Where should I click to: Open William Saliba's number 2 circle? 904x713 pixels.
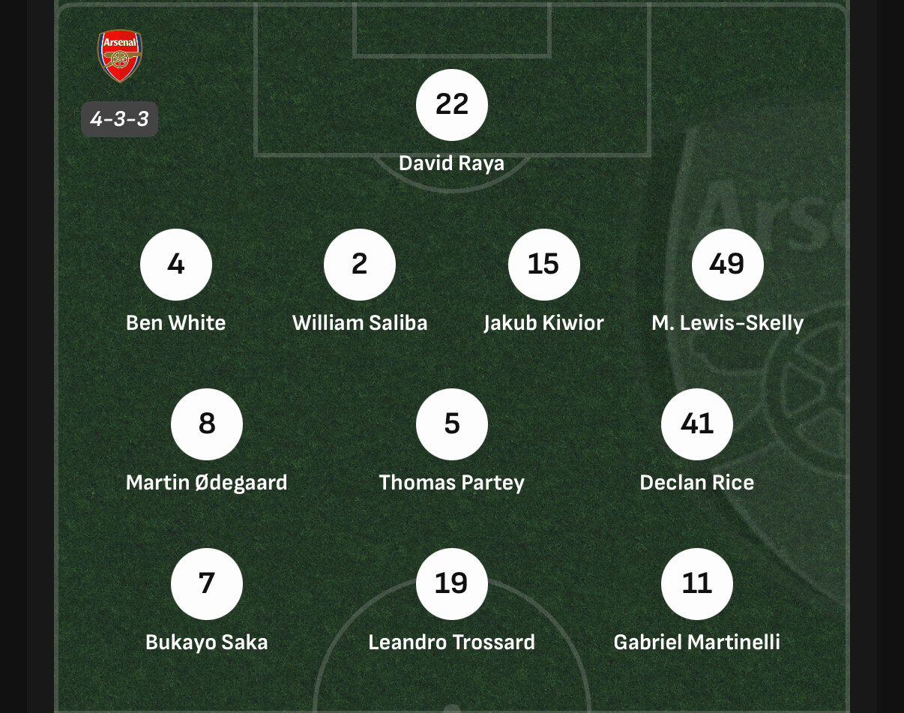[x=360, y=265]
